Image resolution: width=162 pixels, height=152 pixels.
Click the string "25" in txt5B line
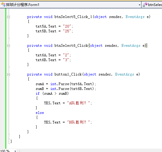[67, 31]
